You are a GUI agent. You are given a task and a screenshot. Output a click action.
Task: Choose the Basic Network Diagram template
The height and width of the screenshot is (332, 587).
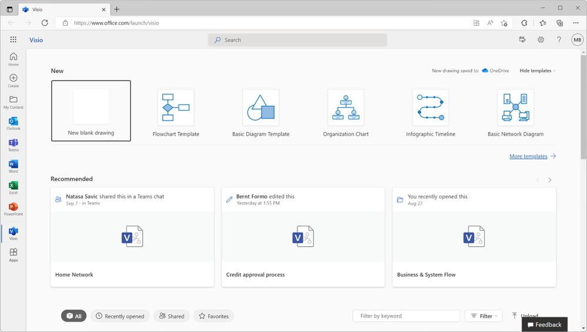coord(515,113)
